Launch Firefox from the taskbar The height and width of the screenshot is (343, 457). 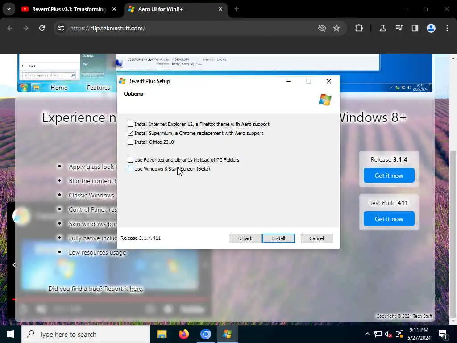[x=183, y=334]
